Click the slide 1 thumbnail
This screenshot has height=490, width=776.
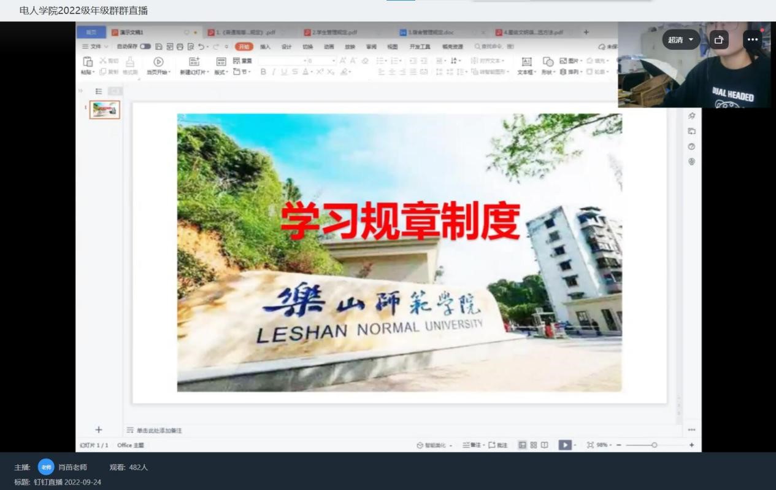(x=104, y=110)
